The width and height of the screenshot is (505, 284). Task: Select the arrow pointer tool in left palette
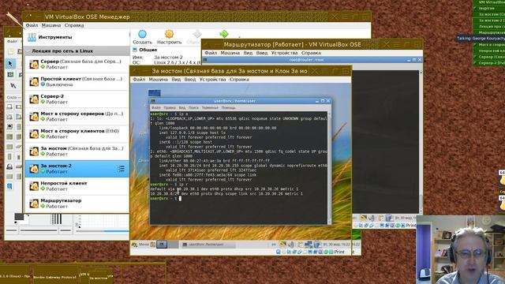click(10, 63)
